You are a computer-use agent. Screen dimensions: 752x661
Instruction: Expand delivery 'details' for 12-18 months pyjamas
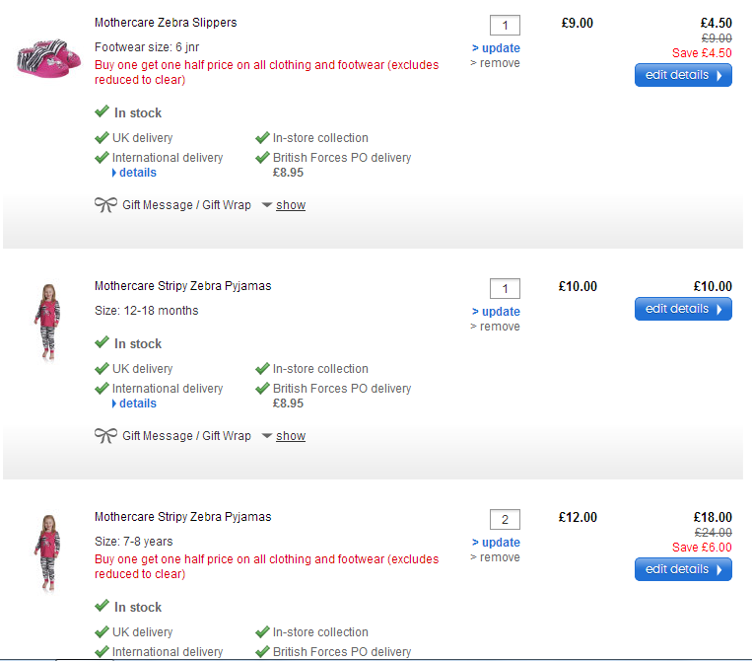(x=137, y=404)
